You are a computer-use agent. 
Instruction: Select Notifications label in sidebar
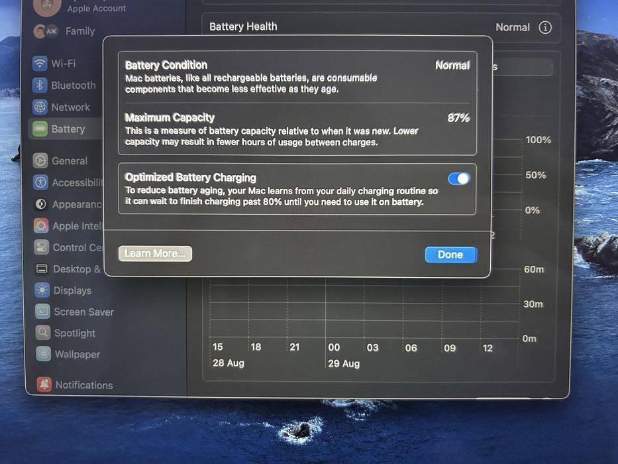[x=84, y=384]
